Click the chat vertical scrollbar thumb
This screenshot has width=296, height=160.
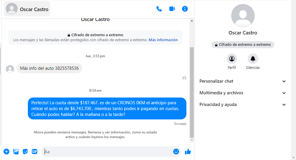click(192, 93)
